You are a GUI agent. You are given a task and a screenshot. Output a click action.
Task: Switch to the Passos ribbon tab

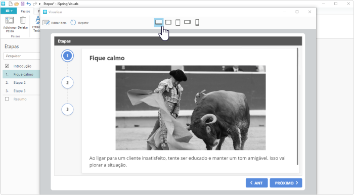click(x=25, y=11)
